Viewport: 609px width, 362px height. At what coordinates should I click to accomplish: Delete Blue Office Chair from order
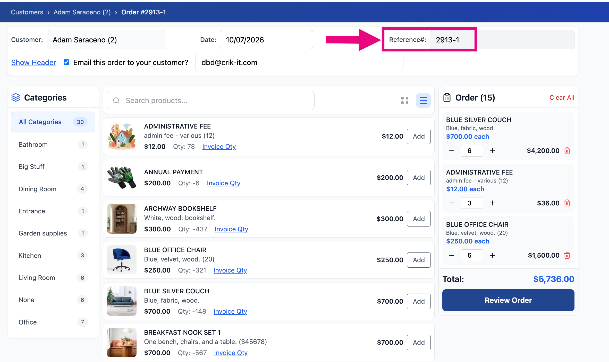[x=567, y=255]
